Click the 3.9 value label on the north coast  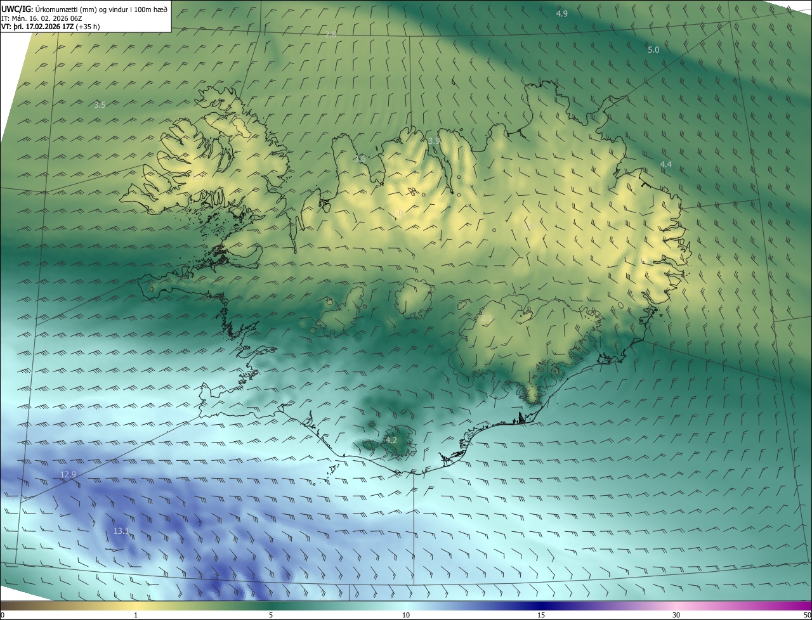coord(434,141)
